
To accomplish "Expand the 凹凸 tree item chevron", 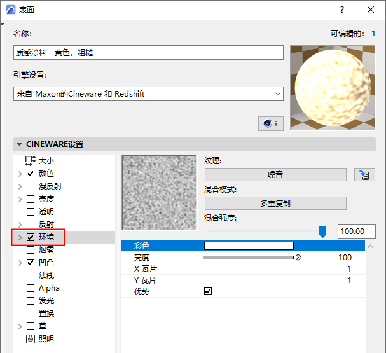I will point(20,263).
